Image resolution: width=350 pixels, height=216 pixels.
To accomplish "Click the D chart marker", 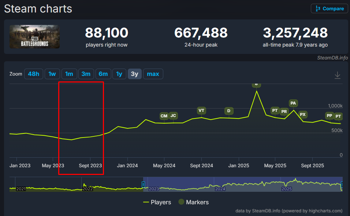I will tap(229, 111).
